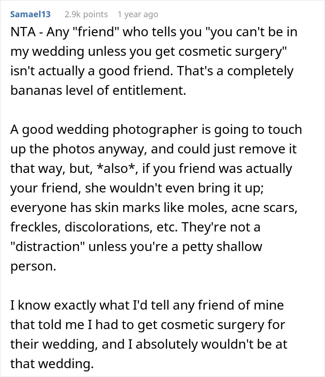The height and width of the screenshot is (377, 325).
Task: Open the Samael13 user profile link
Action: click(30, 14)
